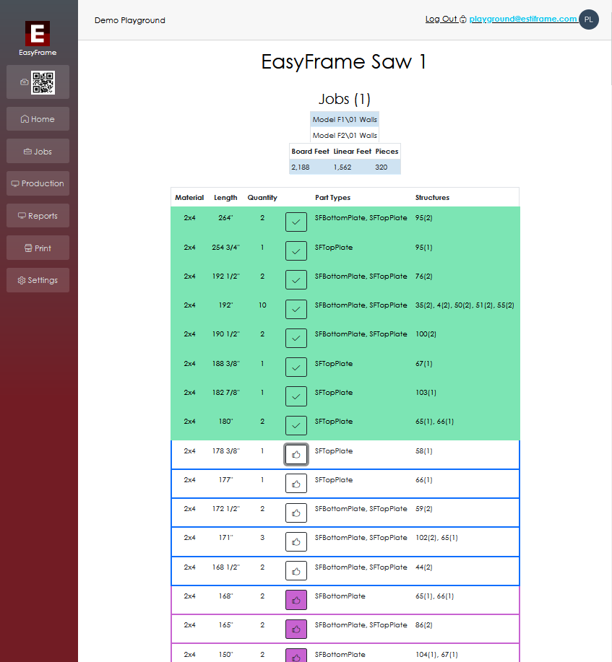Open the Jobs section

(x=38, y=151)
